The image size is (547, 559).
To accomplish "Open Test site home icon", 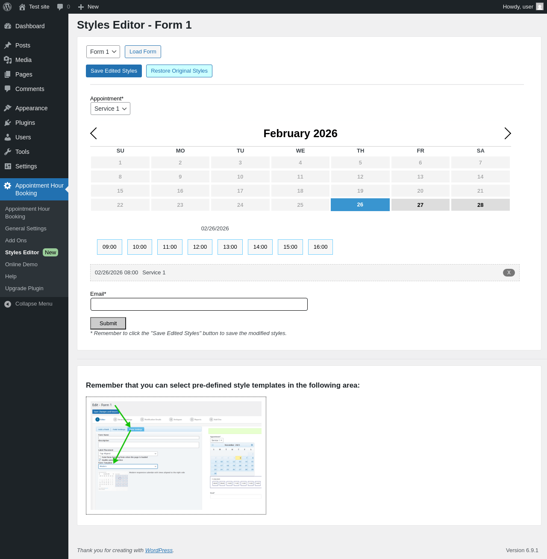I will [22, 7].
